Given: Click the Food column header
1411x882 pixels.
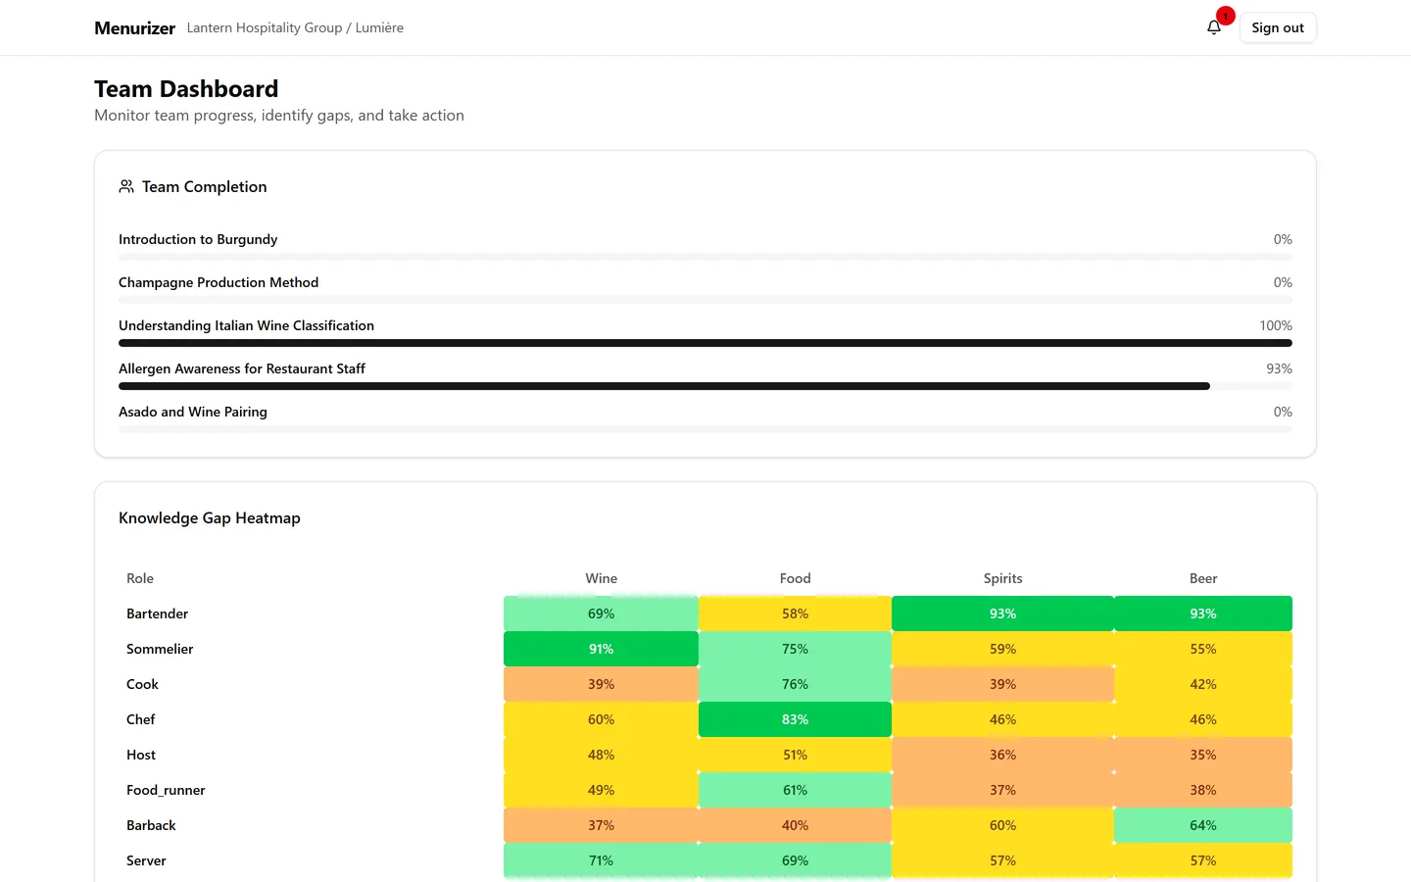Looking at the screenshot, I should pos(795,578).
